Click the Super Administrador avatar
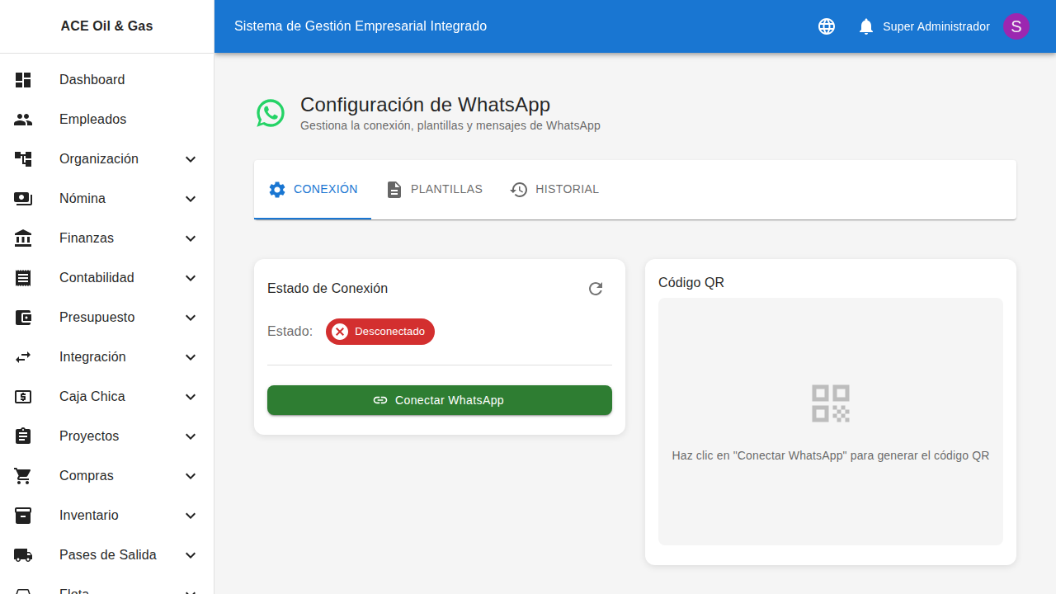The width and height of the screenshot is (1056, 594). [x=1016, y=26]
